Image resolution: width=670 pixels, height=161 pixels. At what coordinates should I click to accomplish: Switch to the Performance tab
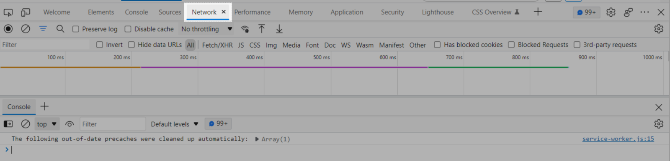253,12
